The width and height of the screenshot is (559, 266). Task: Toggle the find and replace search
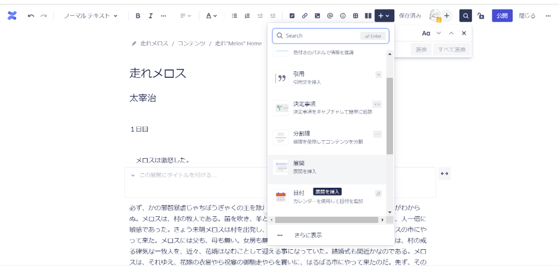[x=466, y=16]
